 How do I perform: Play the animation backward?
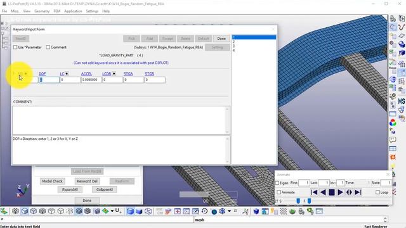pos(323,193)
